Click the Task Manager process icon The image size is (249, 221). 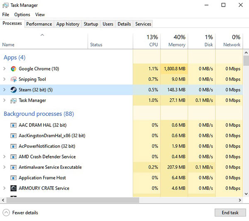tap(13, 100)
